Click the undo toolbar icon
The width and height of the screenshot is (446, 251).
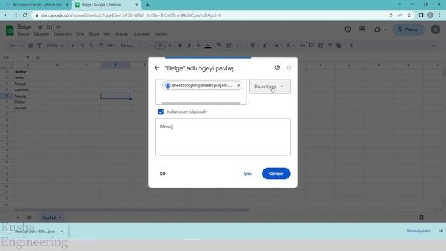point(12,45)
